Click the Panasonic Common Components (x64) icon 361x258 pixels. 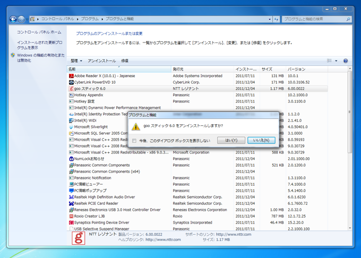(x=71, y=171)
